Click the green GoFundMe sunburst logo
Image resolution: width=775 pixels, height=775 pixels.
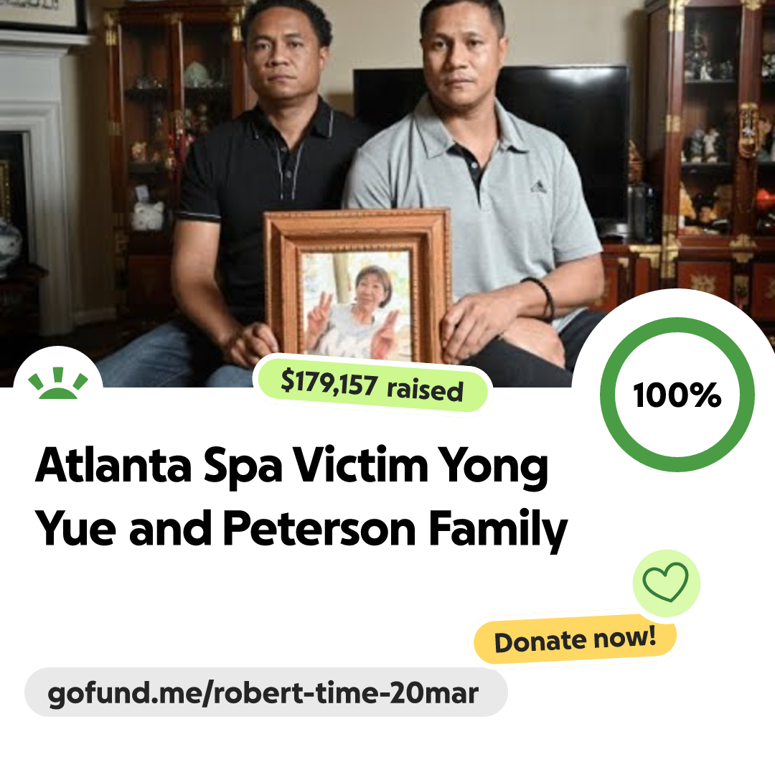pyautogui.click(x=58, y=383)
